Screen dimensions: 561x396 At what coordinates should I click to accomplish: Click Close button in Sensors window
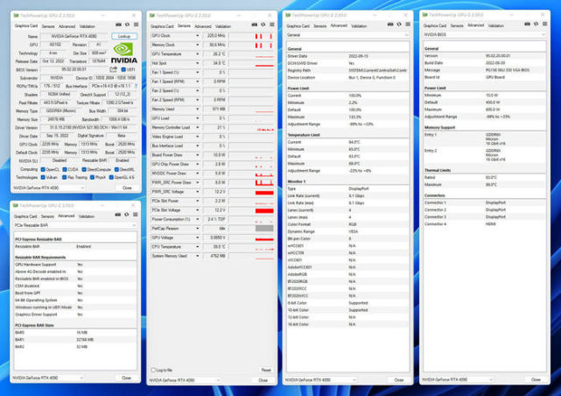coord(263,380)
